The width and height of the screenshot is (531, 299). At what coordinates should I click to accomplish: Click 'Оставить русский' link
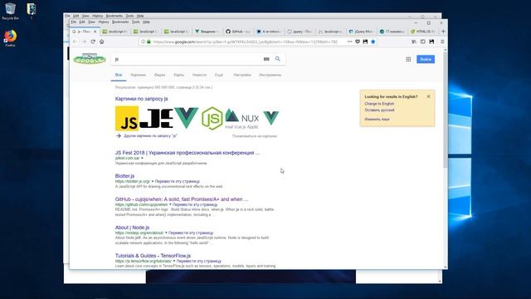click(379, 110)
